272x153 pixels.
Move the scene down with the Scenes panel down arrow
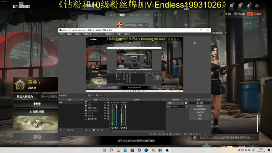[x=72, y=130]
